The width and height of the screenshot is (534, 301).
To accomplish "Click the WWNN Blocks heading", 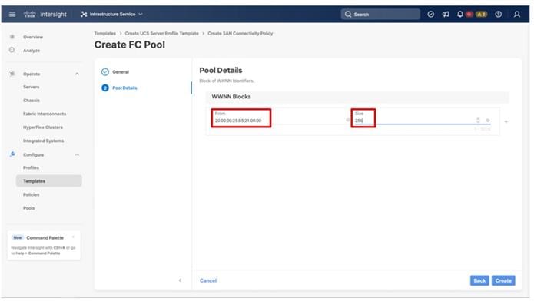I will [231, 97].
